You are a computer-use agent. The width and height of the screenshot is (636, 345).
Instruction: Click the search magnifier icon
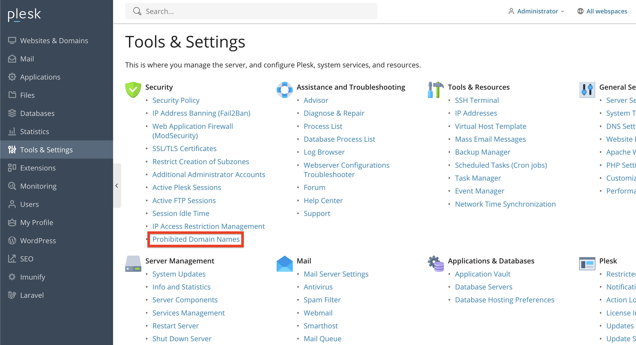tap(137, 11)
